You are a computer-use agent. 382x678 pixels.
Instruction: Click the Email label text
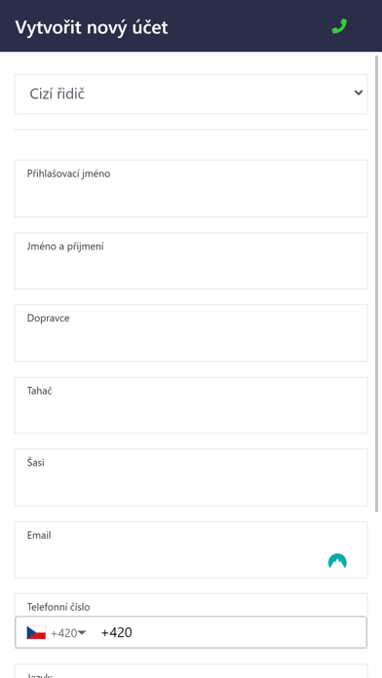click(x=39, y=535)
